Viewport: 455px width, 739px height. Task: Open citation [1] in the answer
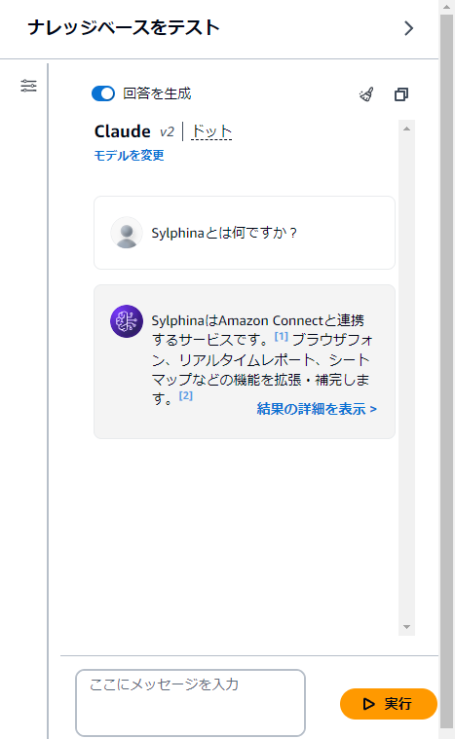(281, 337)
